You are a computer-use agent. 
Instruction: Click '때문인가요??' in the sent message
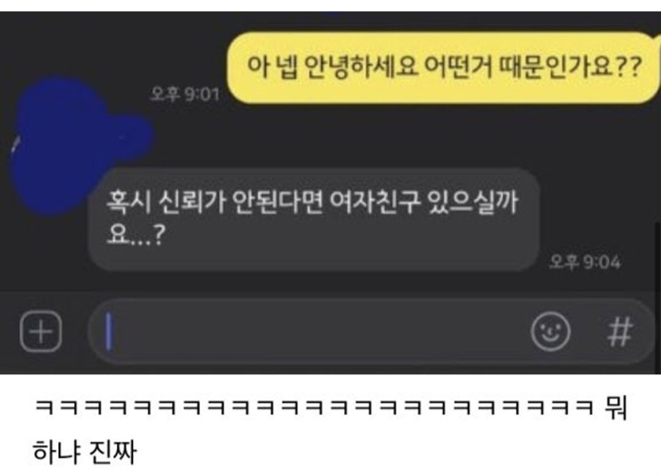(x=570, y=67)
